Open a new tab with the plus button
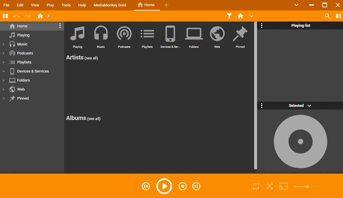This screenshot has width=343, height=198. pos(166,5)
